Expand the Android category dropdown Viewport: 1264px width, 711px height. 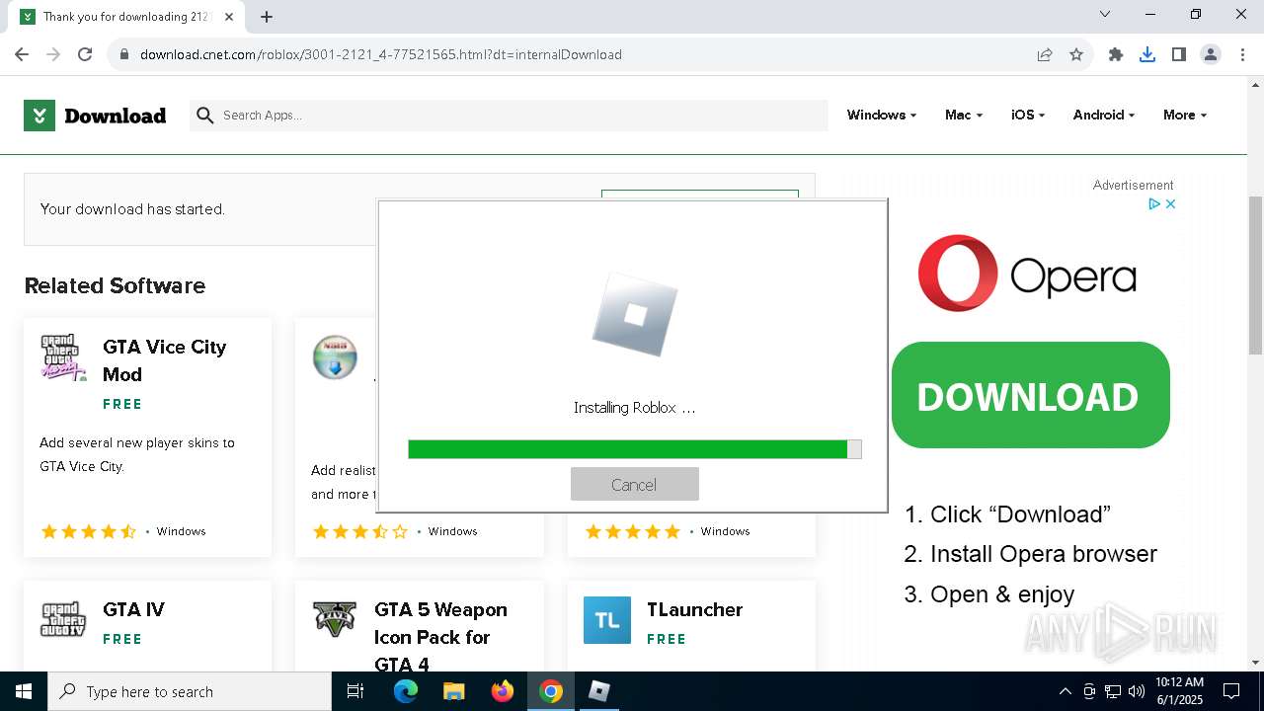click(1104, 115)
